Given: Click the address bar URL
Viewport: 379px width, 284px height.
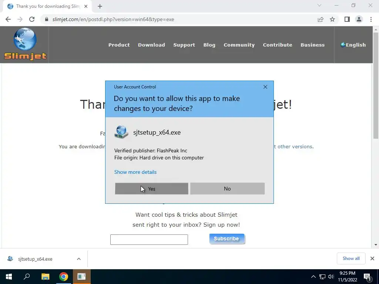Looking at the screenshot, I should click(x=113, y=19).
